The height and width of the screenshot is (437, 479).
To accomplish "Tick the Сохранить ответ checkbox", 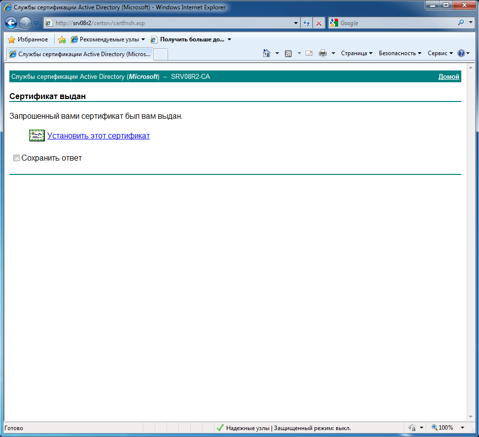I will [16, 158].
